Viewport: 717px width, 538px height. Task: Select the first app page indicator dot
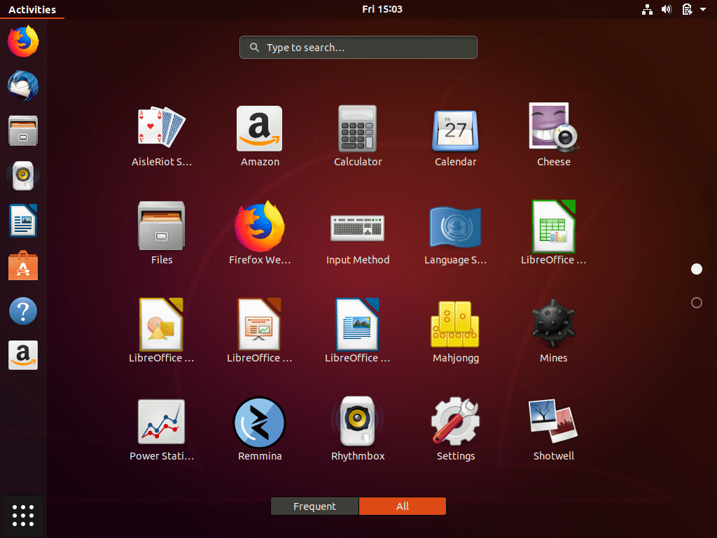tap(697, 269)
